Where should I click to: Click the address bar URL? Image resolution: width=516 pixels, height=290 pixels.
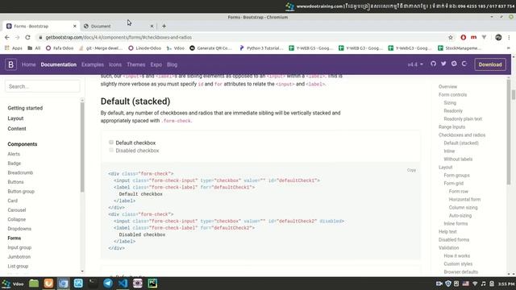(119, 38)
